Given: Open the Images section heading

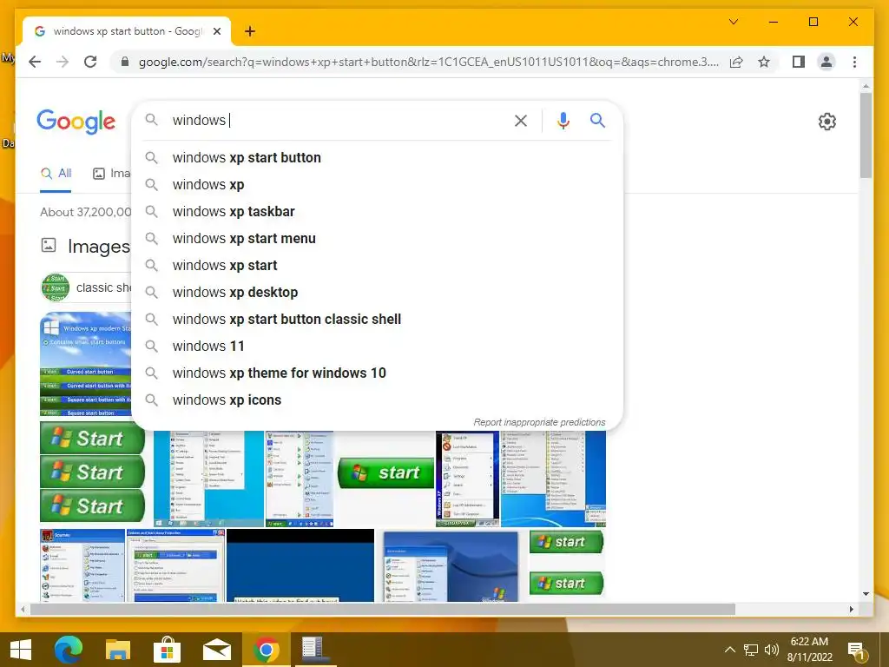Looking at the screenshot, I should pos(99,246).
